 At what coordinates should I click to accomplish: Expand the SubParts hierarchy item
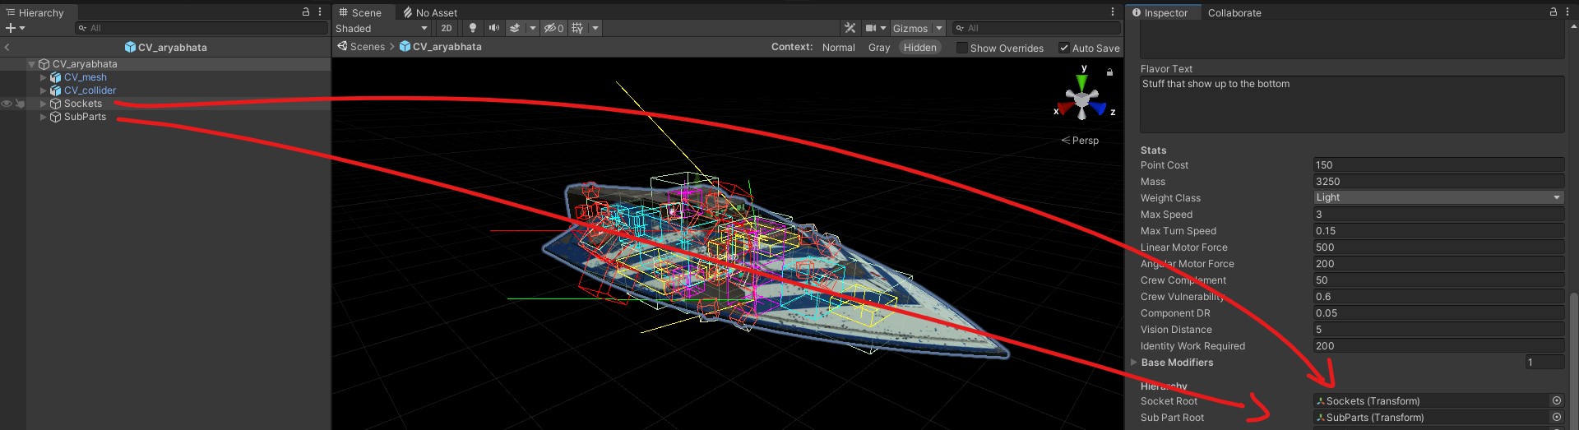coord(44,117)
